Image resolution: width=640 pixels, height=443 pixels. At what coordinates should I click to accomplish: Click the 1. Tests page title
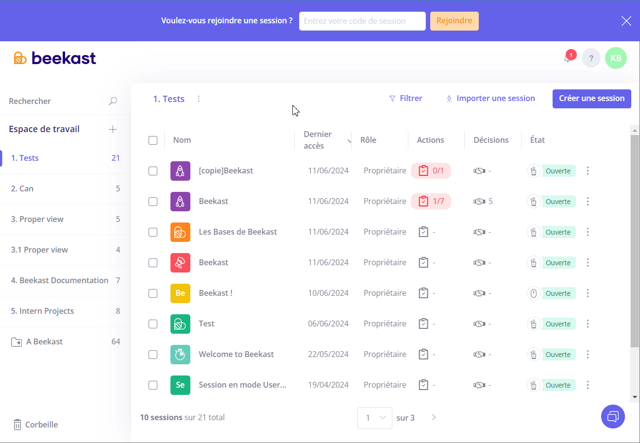click(169, 99)
